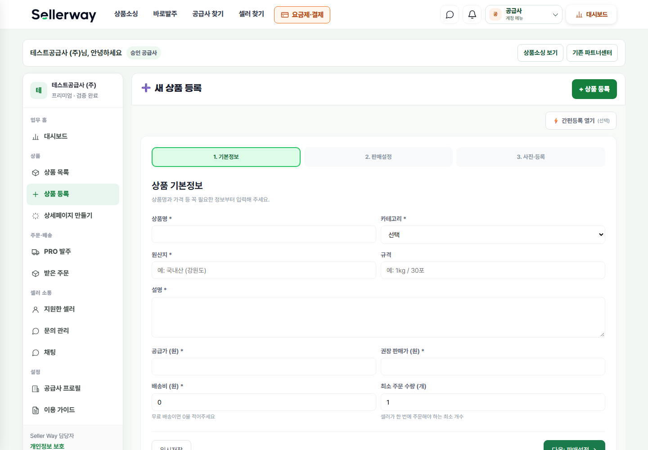Image resolution: width=648 pixels, height=450 pixels.
Task: Click the green + 상품 등록 button
Action: pyautogui.click(x=594, y=89)
